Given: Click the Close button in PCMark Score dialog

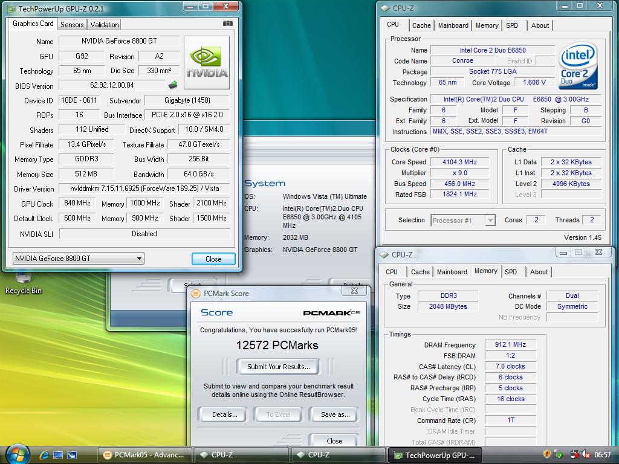Looking at the screenshot, I should pyautogui.click(x=334, y=440).
